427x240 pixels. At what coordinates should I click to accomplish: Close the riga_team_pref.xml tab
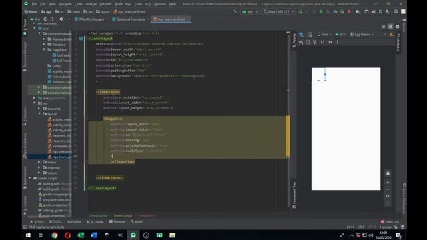pos(188,19)
